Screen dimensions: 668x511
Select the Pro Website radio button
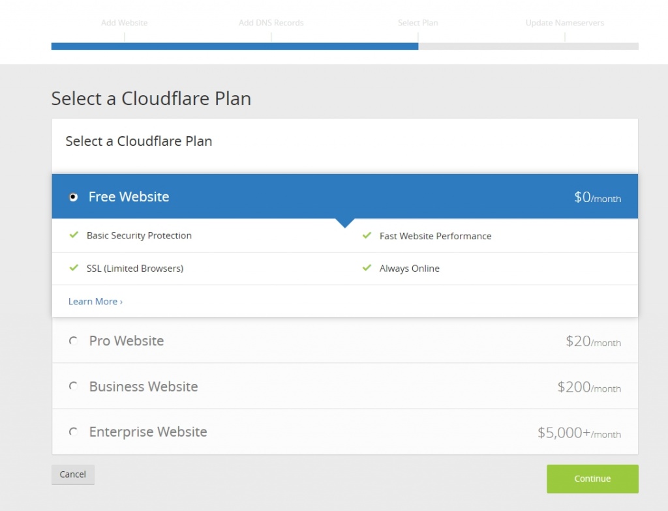coord(73,341)
